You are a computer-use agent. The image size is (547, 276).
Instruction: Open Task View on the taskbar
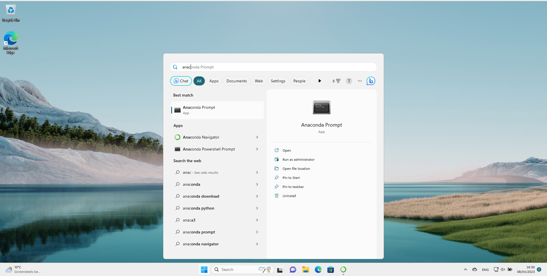point(280,269)
